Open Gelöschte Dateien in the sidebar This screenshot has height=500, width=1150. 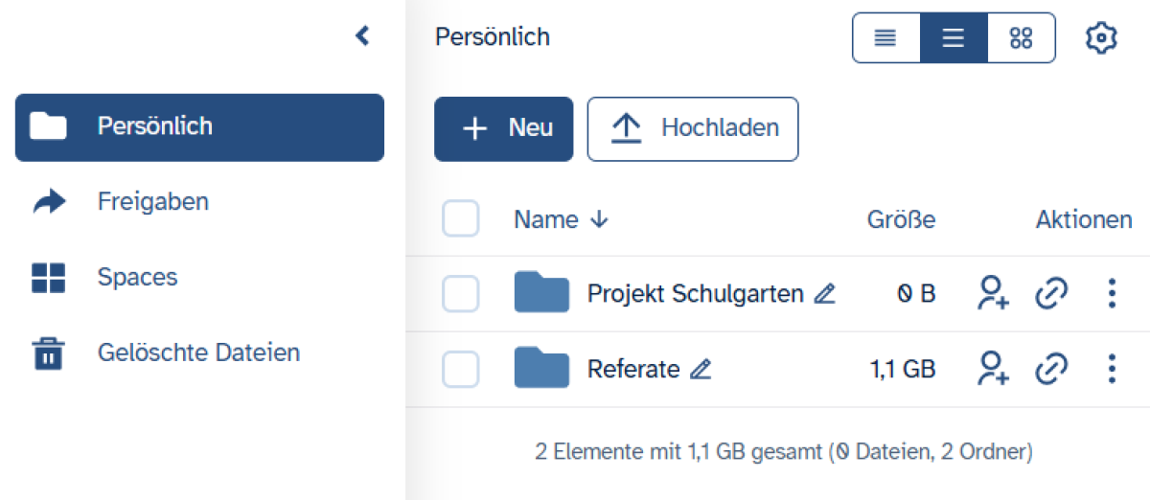198,352
